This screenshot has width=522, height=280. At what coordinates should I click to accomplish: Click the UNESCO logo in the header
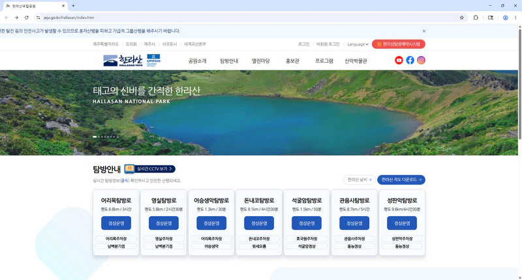point(153,61)
